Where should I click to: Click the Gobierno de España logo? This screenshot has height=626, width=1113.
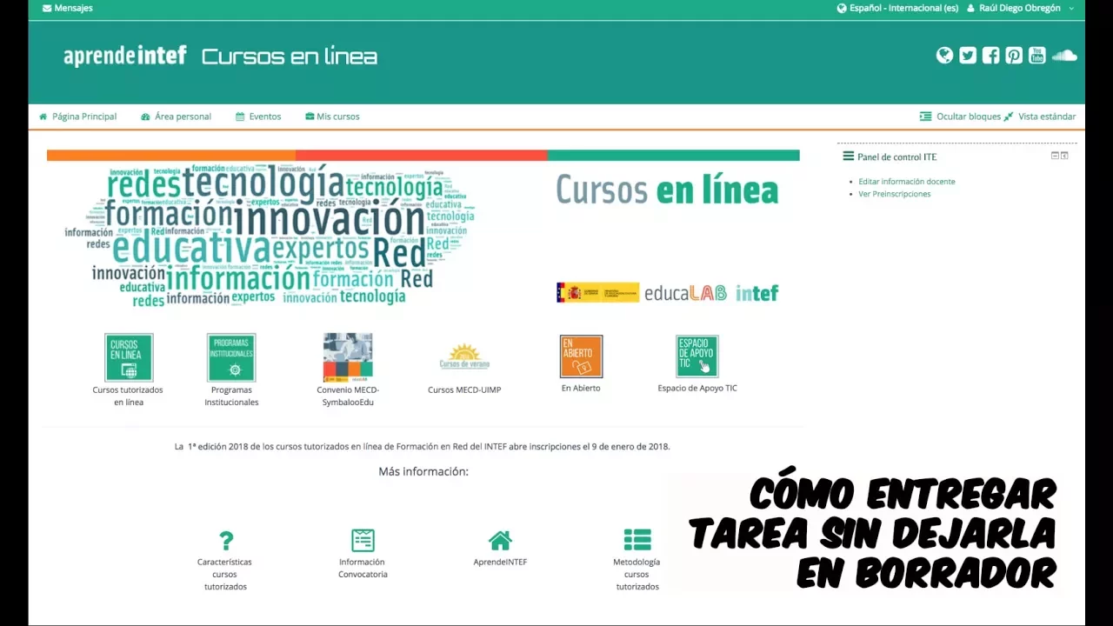tap(597, 293)
